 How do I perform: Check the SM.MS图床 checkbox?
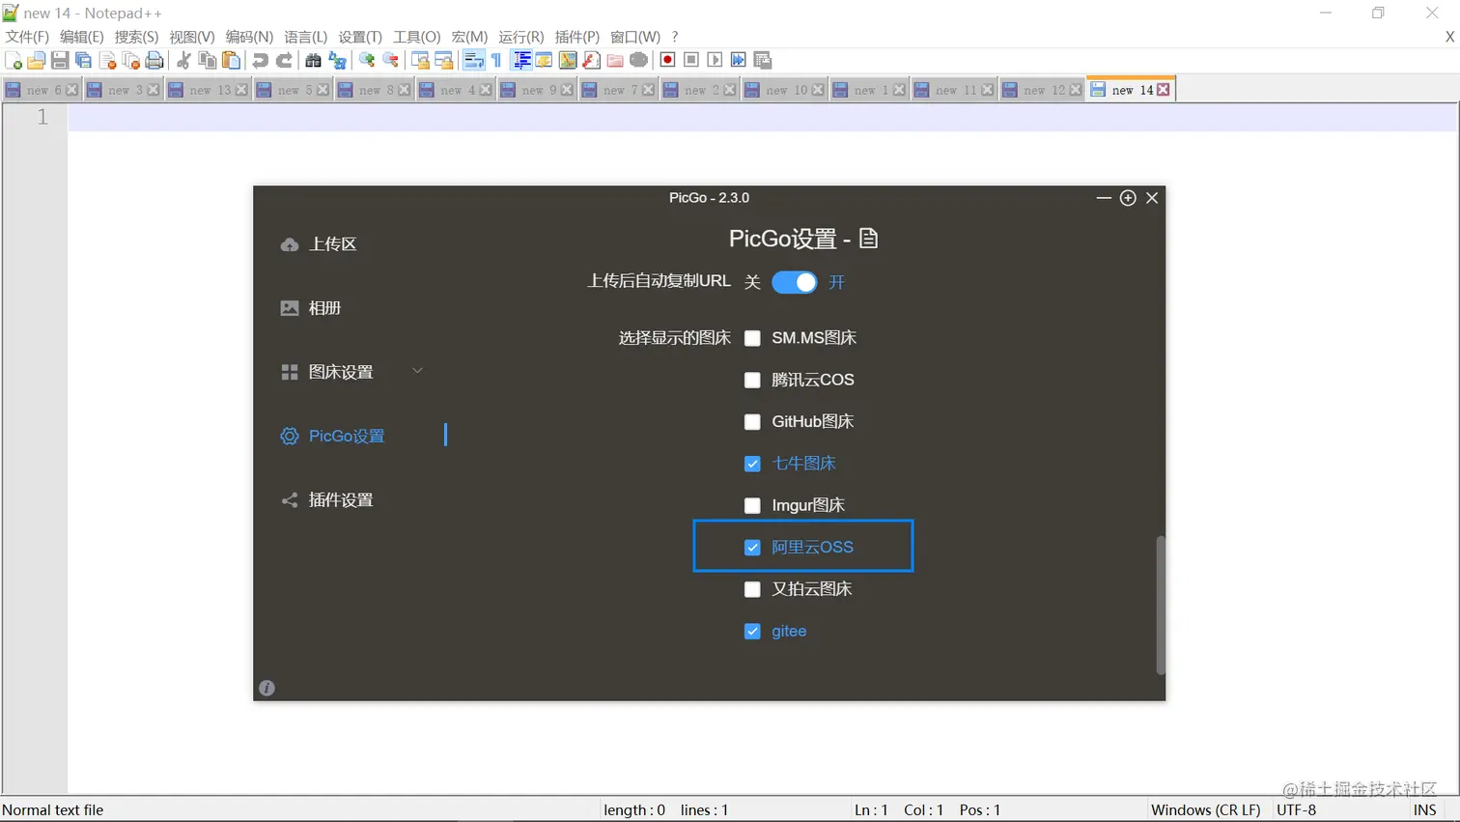tap(752, 338)
